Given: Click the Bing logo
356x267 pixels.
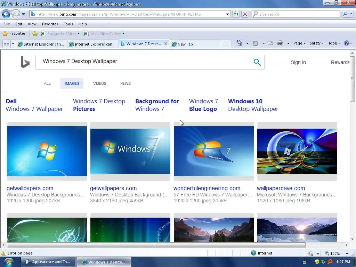Looking at the screenshot, I should coord(25,62).
